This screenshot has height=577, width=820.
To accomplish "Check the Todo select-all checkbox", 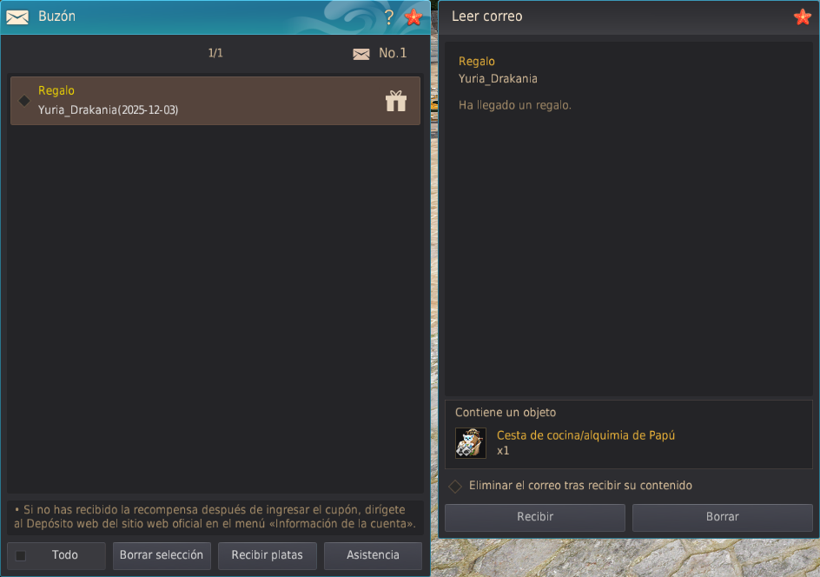I will tap(22, 555).
